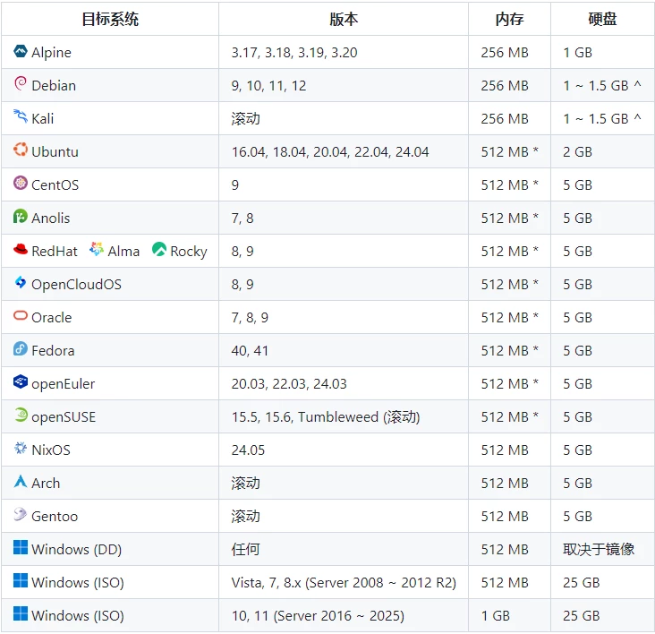Click the openEuler icon
Screen dimensions: 655x634
tap(21, 382)
